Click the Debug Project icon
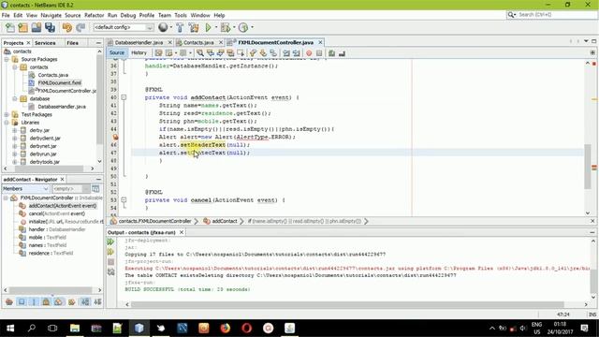 pyautogui.click(x=226, y=27)
